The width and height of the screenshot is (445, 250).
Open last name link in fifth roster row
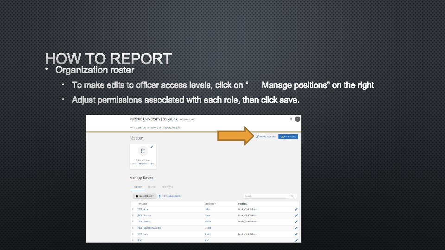pos(208,234)
